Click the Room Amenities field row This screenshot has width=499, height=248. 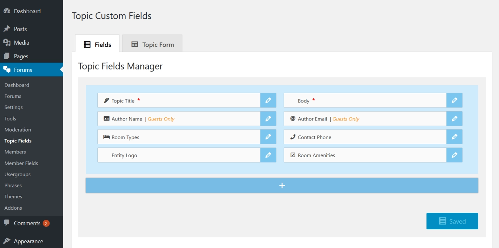tap(365, 155)
